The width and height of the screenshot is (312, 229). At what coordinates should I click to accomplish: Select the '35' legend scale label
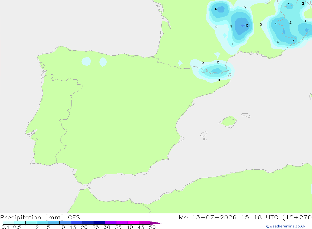point(118,227)
